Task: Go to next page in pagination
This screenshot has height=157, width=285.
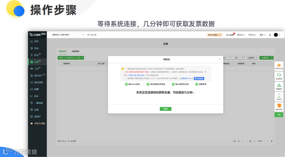Action: [264, 141]
